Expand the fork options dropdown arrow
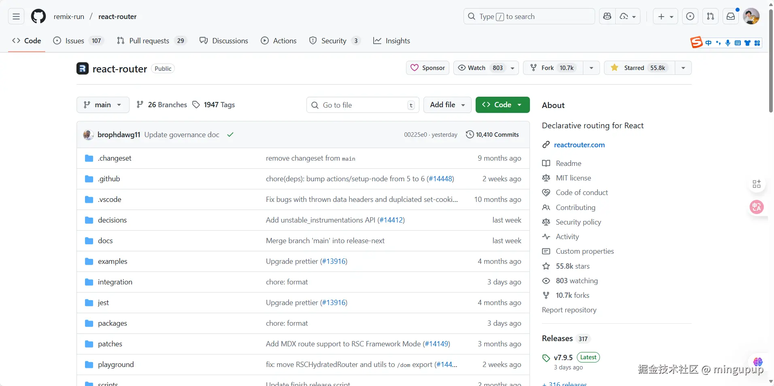The image size is (774, 386). 591,68
